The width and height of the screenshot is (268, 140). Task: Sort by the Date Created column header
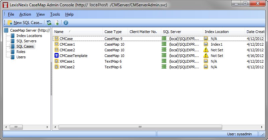click(255, 32)
